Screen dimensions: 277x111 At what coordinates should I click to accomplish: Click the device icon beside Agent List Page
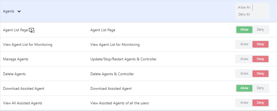click(x=32, y=30)
